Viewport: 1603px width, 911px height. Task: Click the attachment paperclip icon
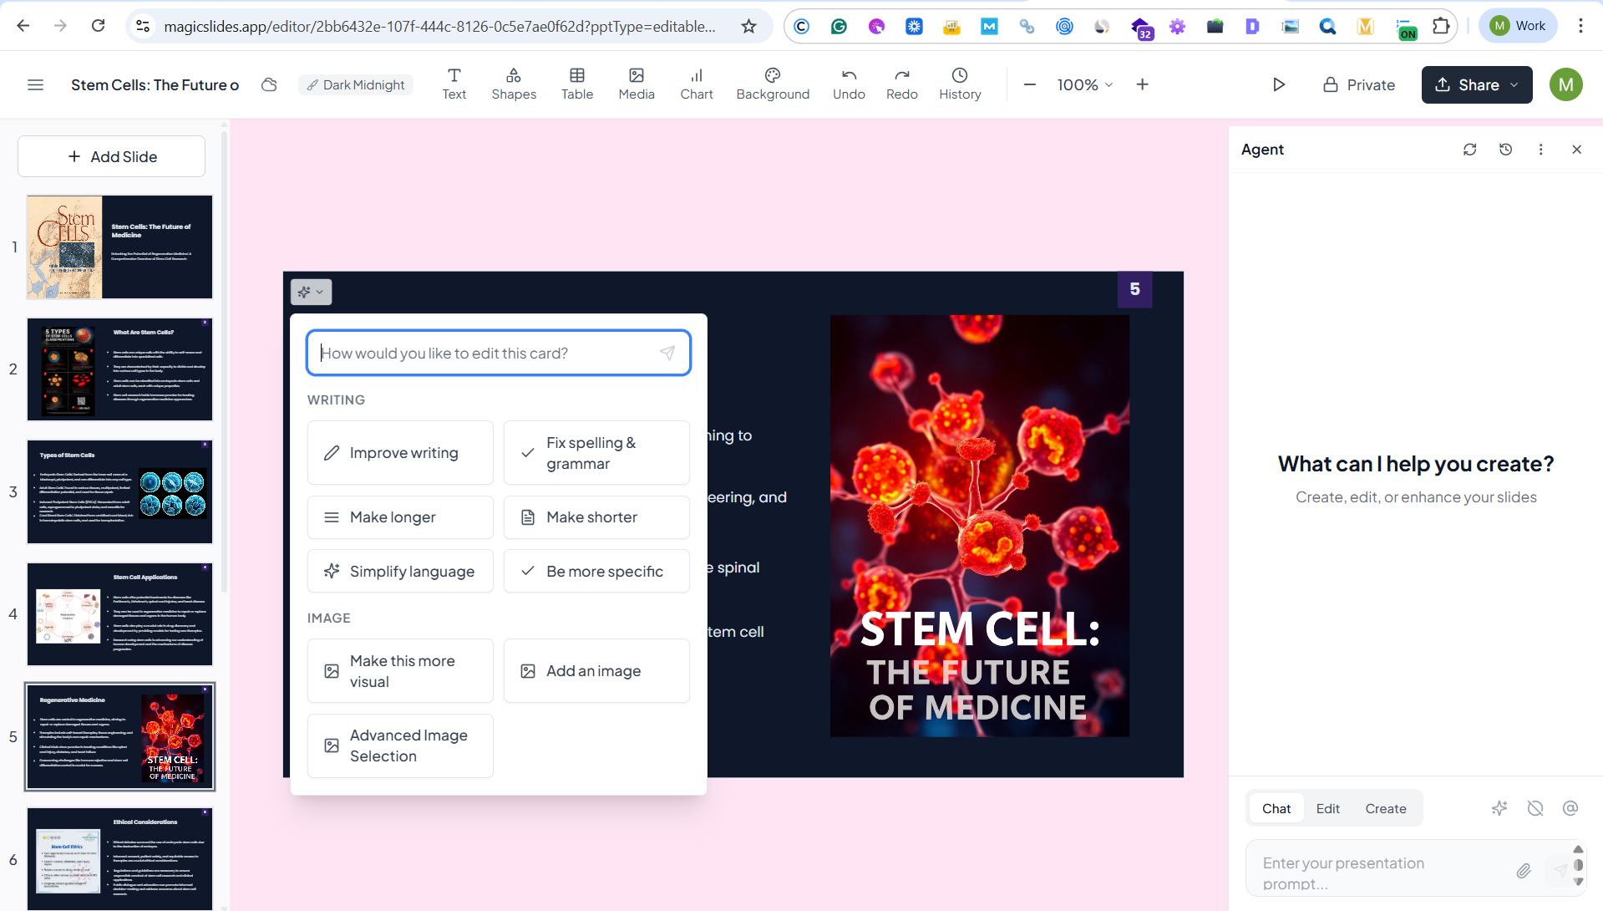[1523, 871]
